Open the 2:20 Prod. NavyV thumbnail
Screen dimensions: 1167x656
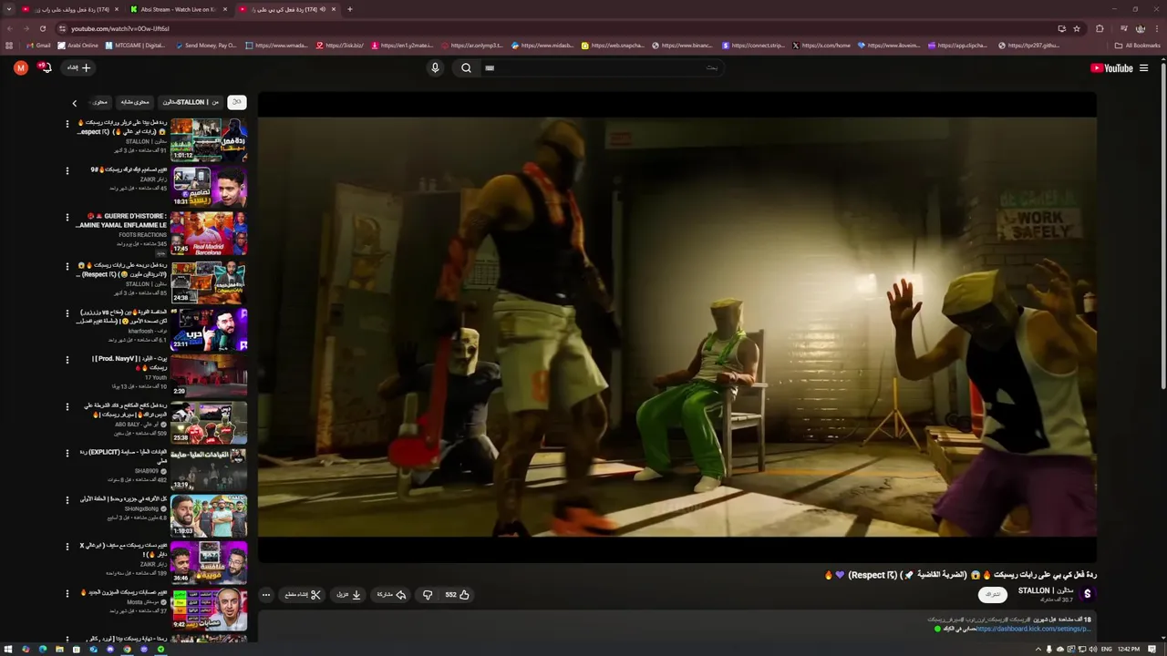tap(209, 375)
